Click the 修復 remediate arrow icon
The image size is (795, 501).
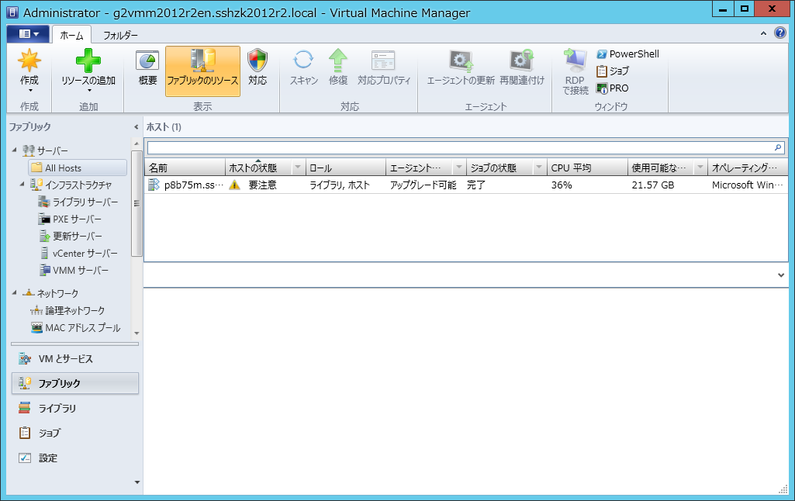338,60
